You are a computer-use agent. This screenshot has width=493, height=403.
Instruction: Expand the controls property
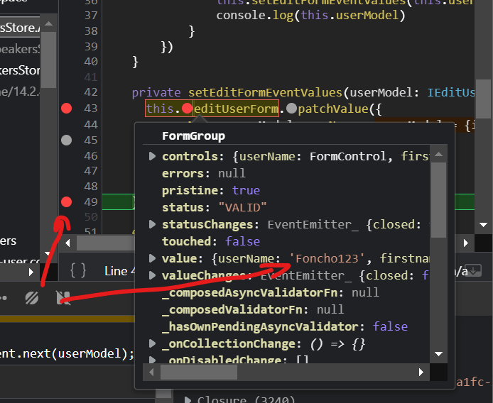[x=152, y=156]
